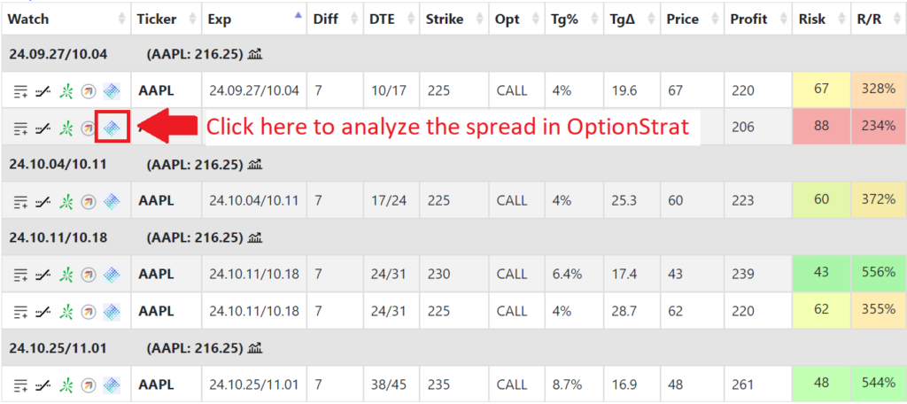Viewport: 907px width, 404px height.
Task: Open chart icon next to 24.10.25/11.01 group header
Action: point(255,348)
